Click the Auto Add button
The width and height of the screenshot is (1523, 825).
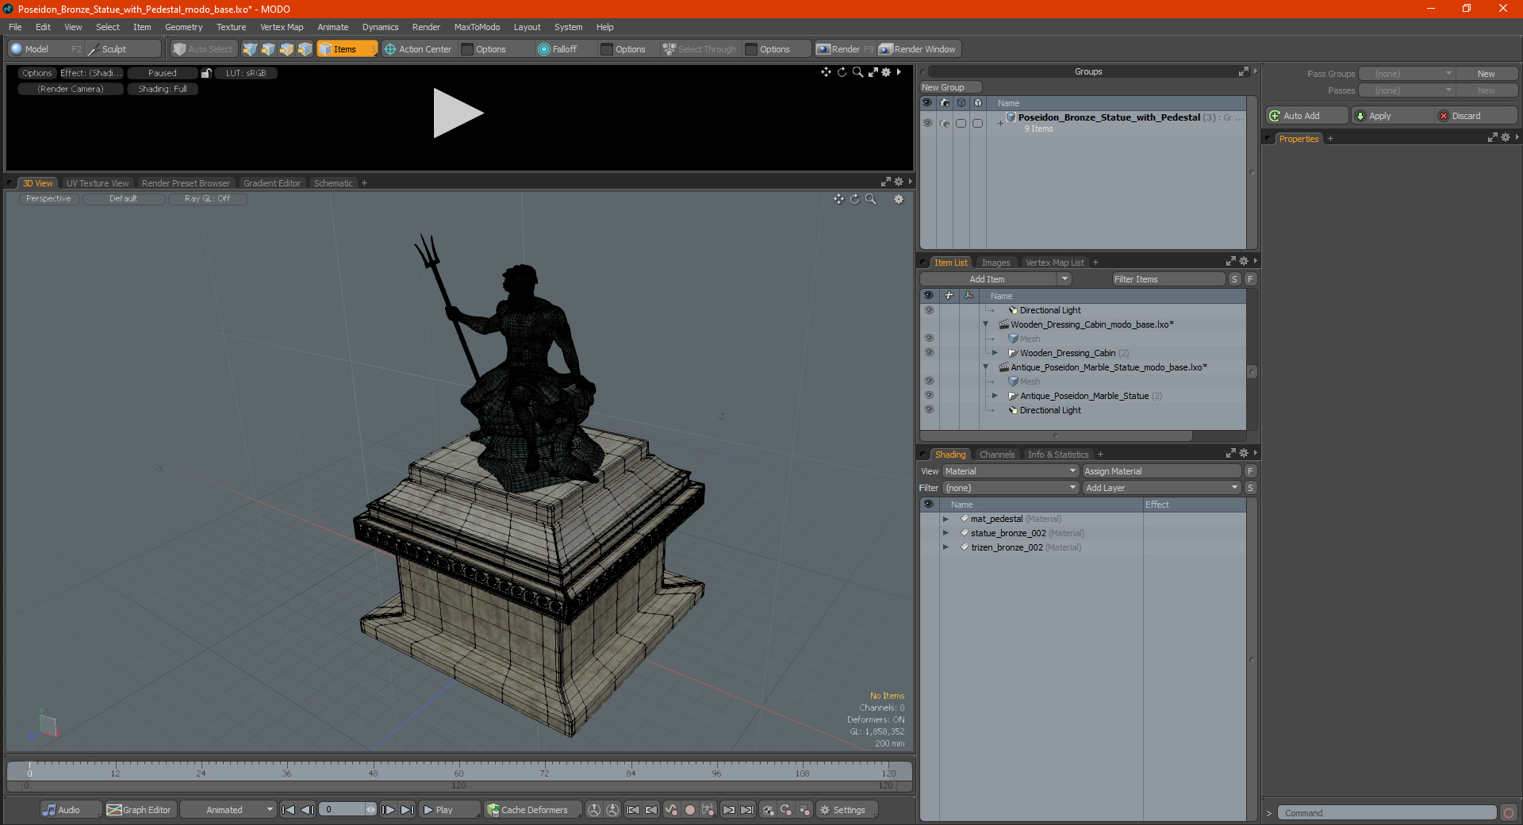pos(1307,116)
